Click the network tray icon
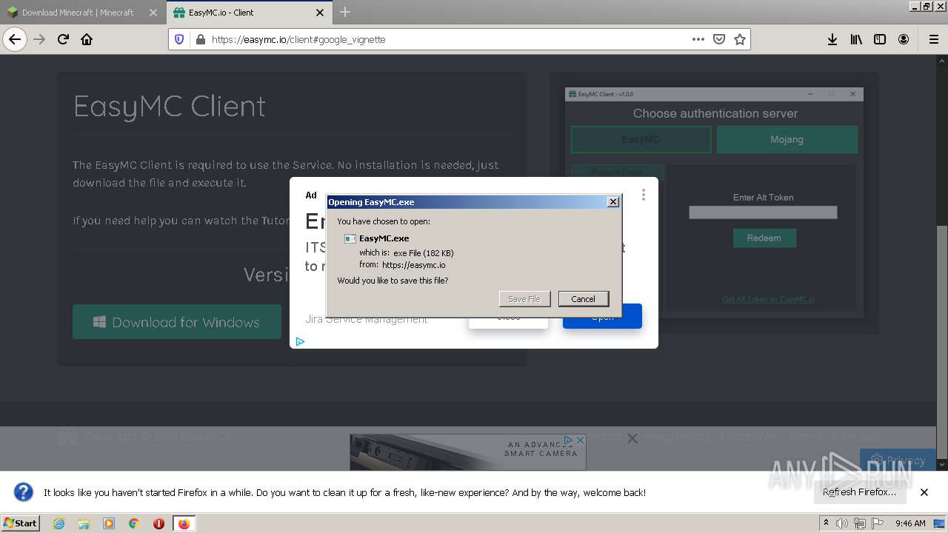Screen dimensions: 948x533 coord(859,523)
